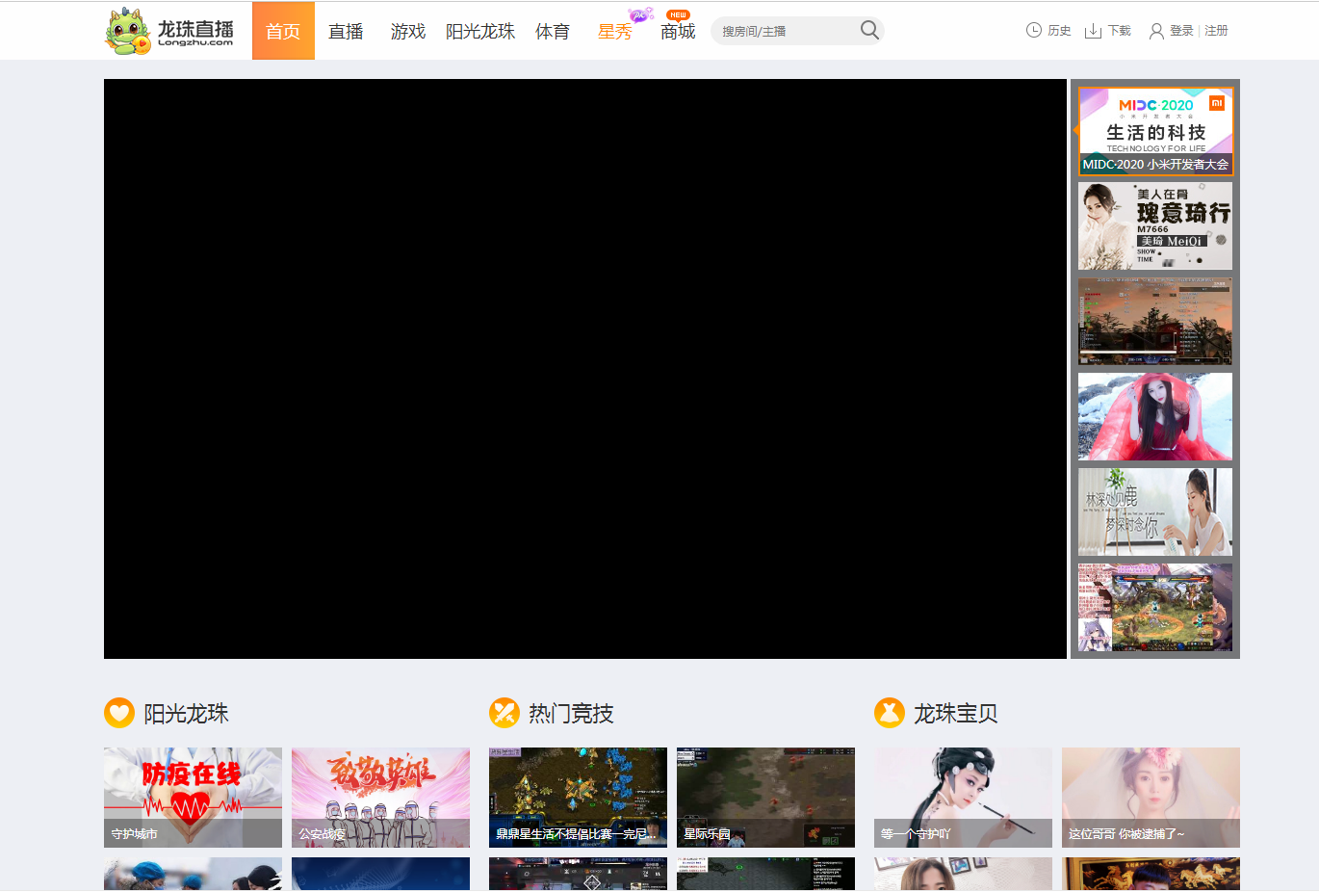Open the 防疫在线 守护城市 thumbnail
The image size is (1319, 892).
(x=193, y=797)
